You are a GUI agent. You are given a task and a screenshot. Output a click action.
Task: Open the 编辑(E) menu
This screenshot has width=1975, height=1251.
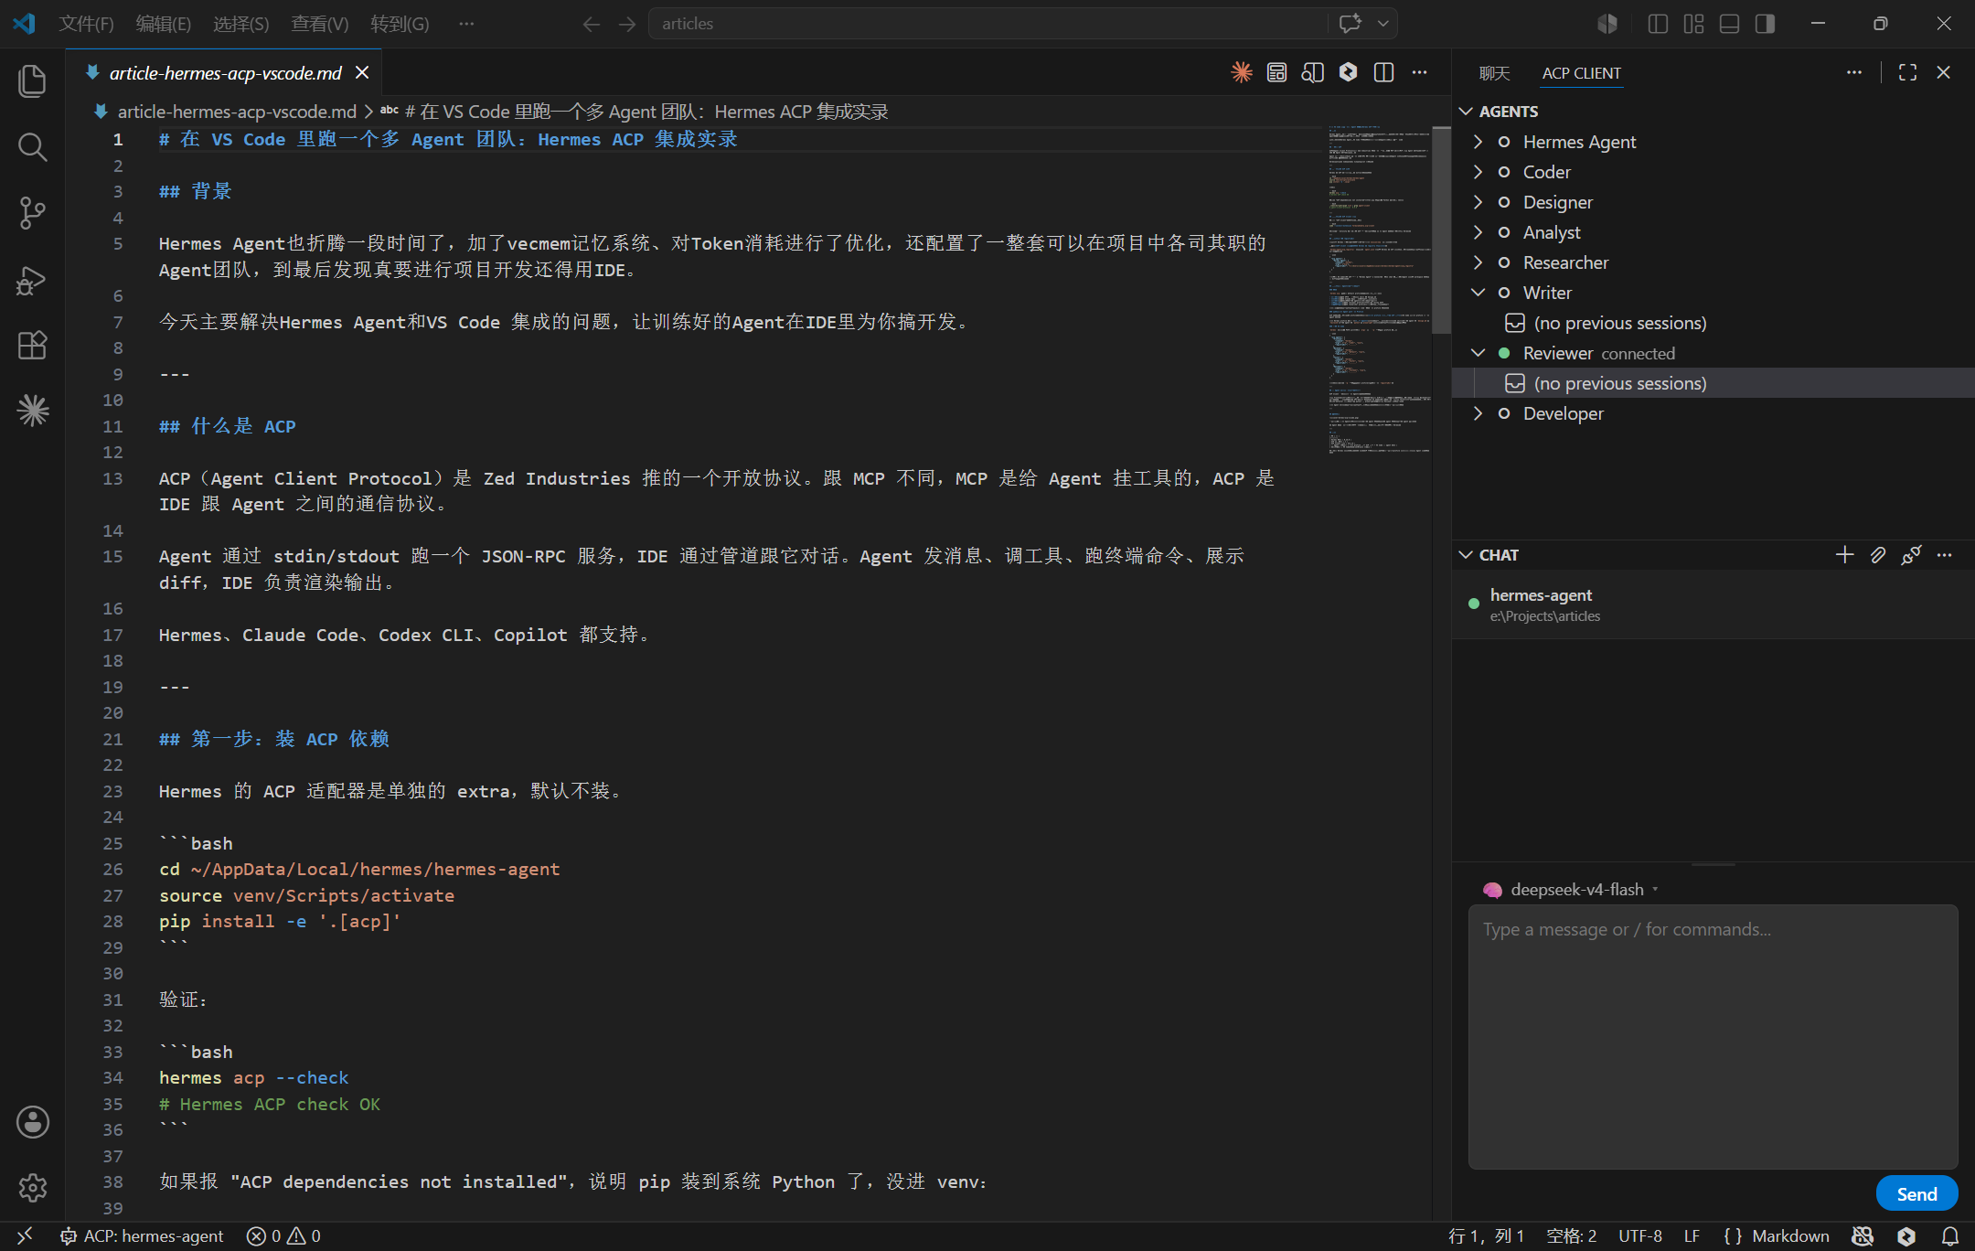164,24
